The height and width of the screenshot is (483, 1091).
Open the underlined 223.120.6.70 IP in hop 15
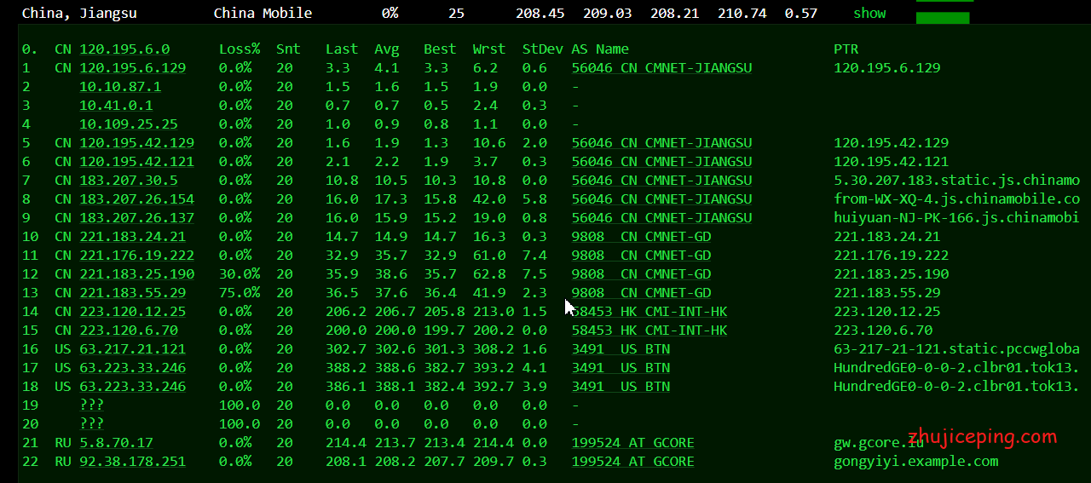129,331
